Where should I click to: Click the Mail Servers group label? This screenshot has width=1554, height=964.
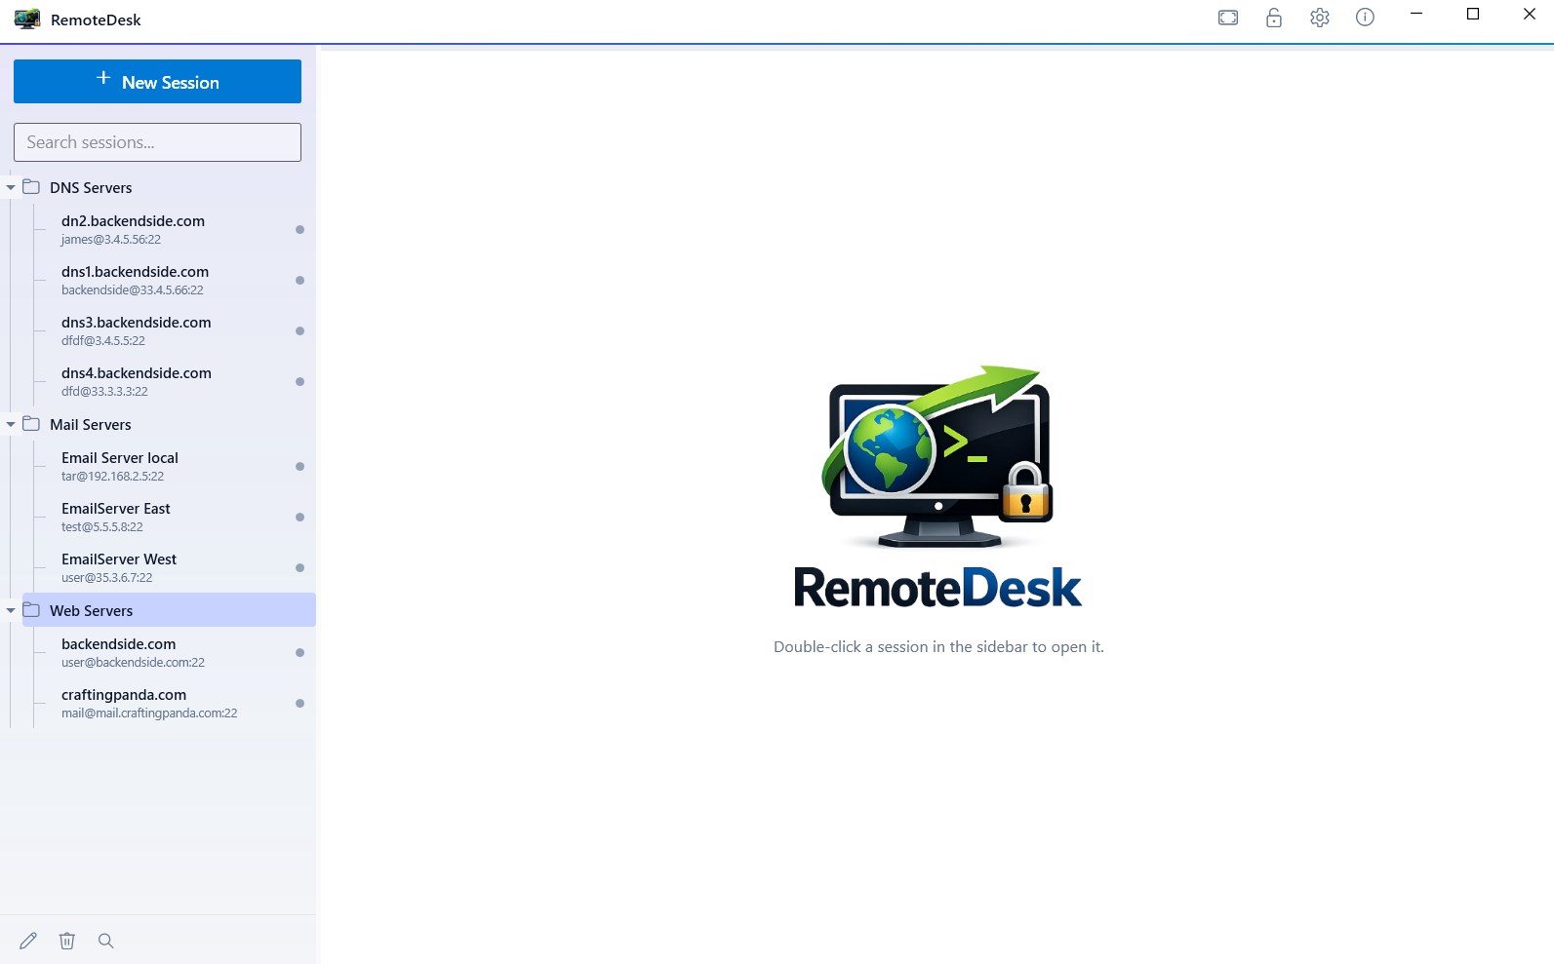(90, 424)
